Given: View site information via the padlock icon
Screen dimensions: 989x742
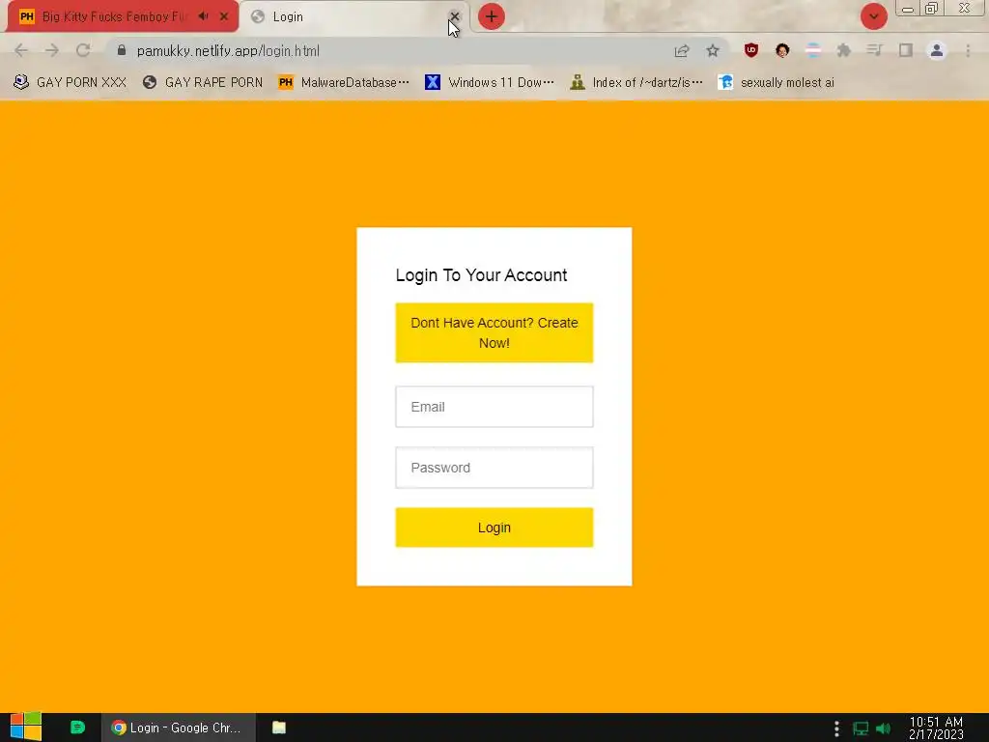Looking at the screenshot, I should pos(122,50).
